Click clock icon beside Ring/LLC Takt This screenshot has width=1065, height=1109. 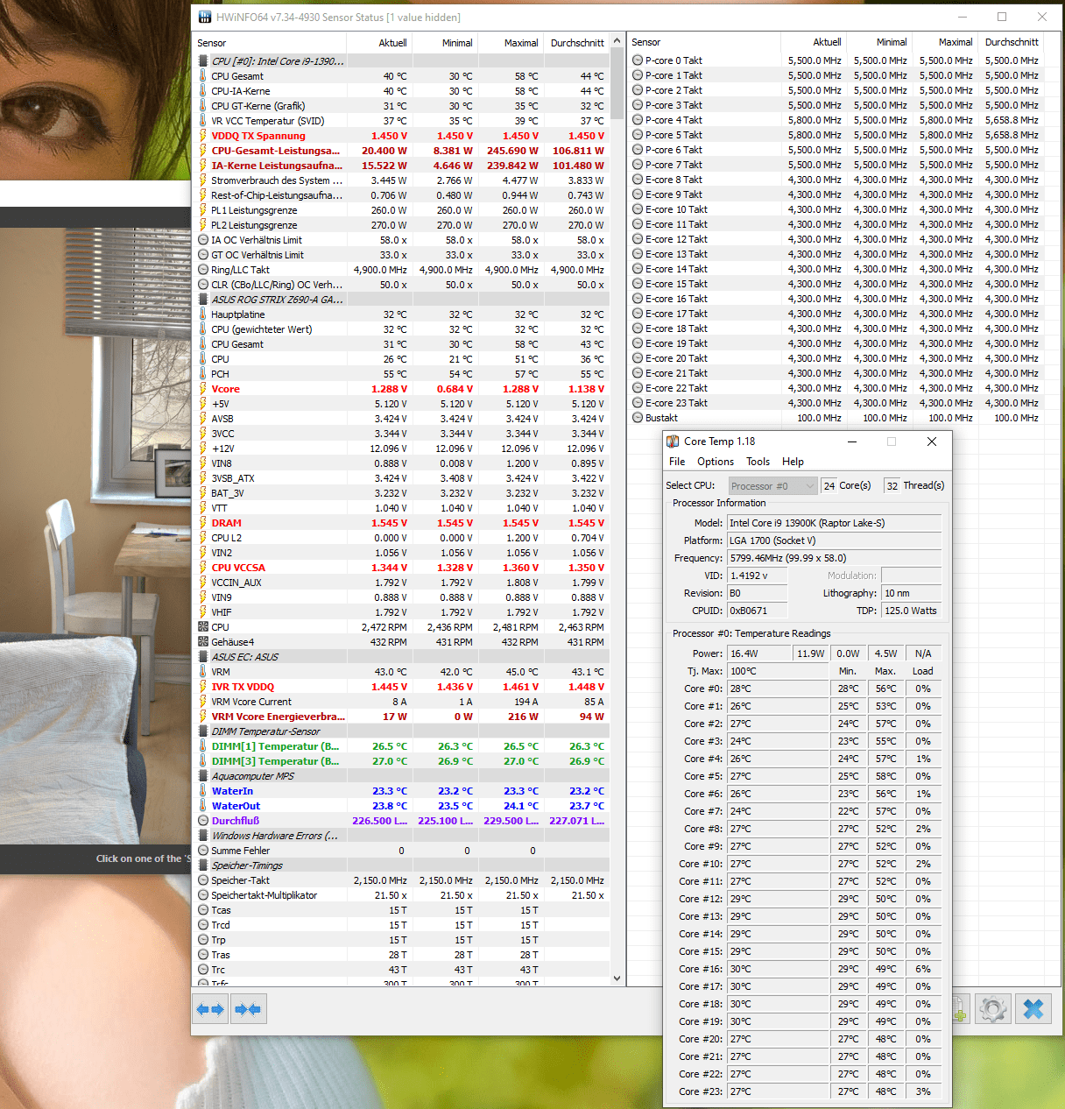click(x=203, y=270)
